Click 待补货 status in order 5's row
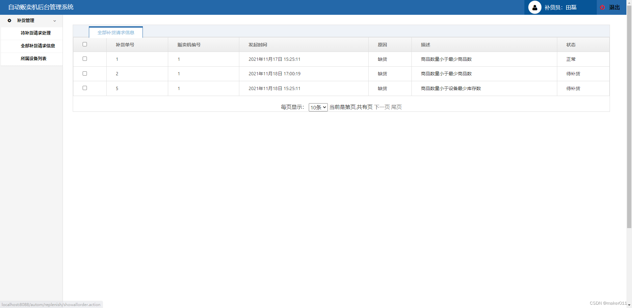 573,88
